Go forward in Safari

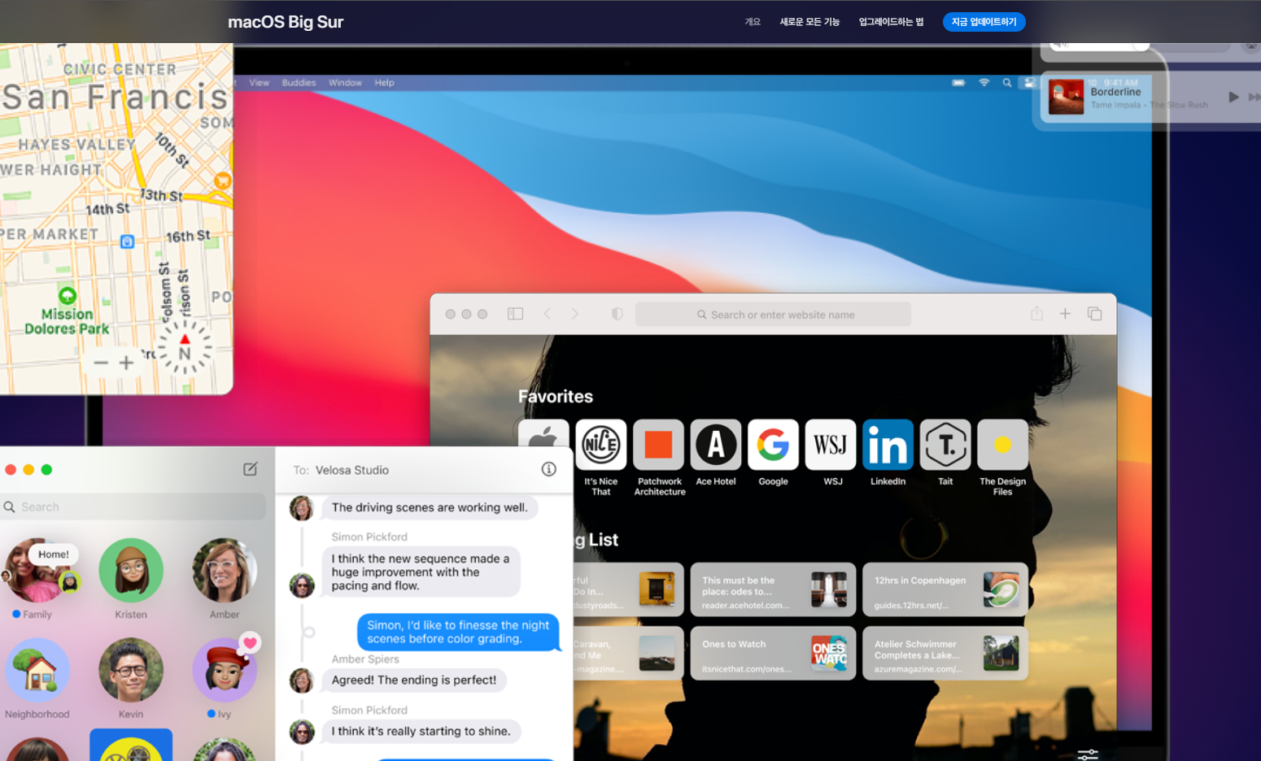click(575, 314)
